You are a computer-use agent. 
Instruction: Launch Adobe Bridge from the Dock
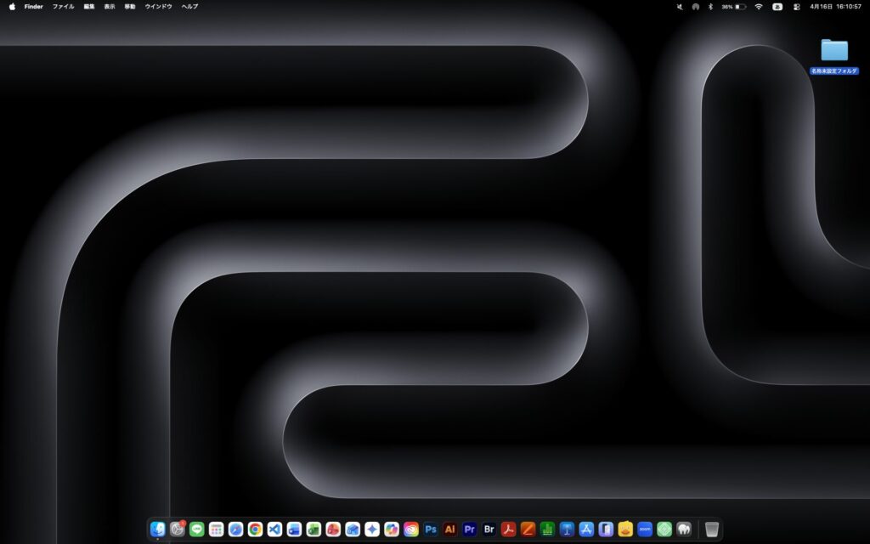tap(489, 530)
